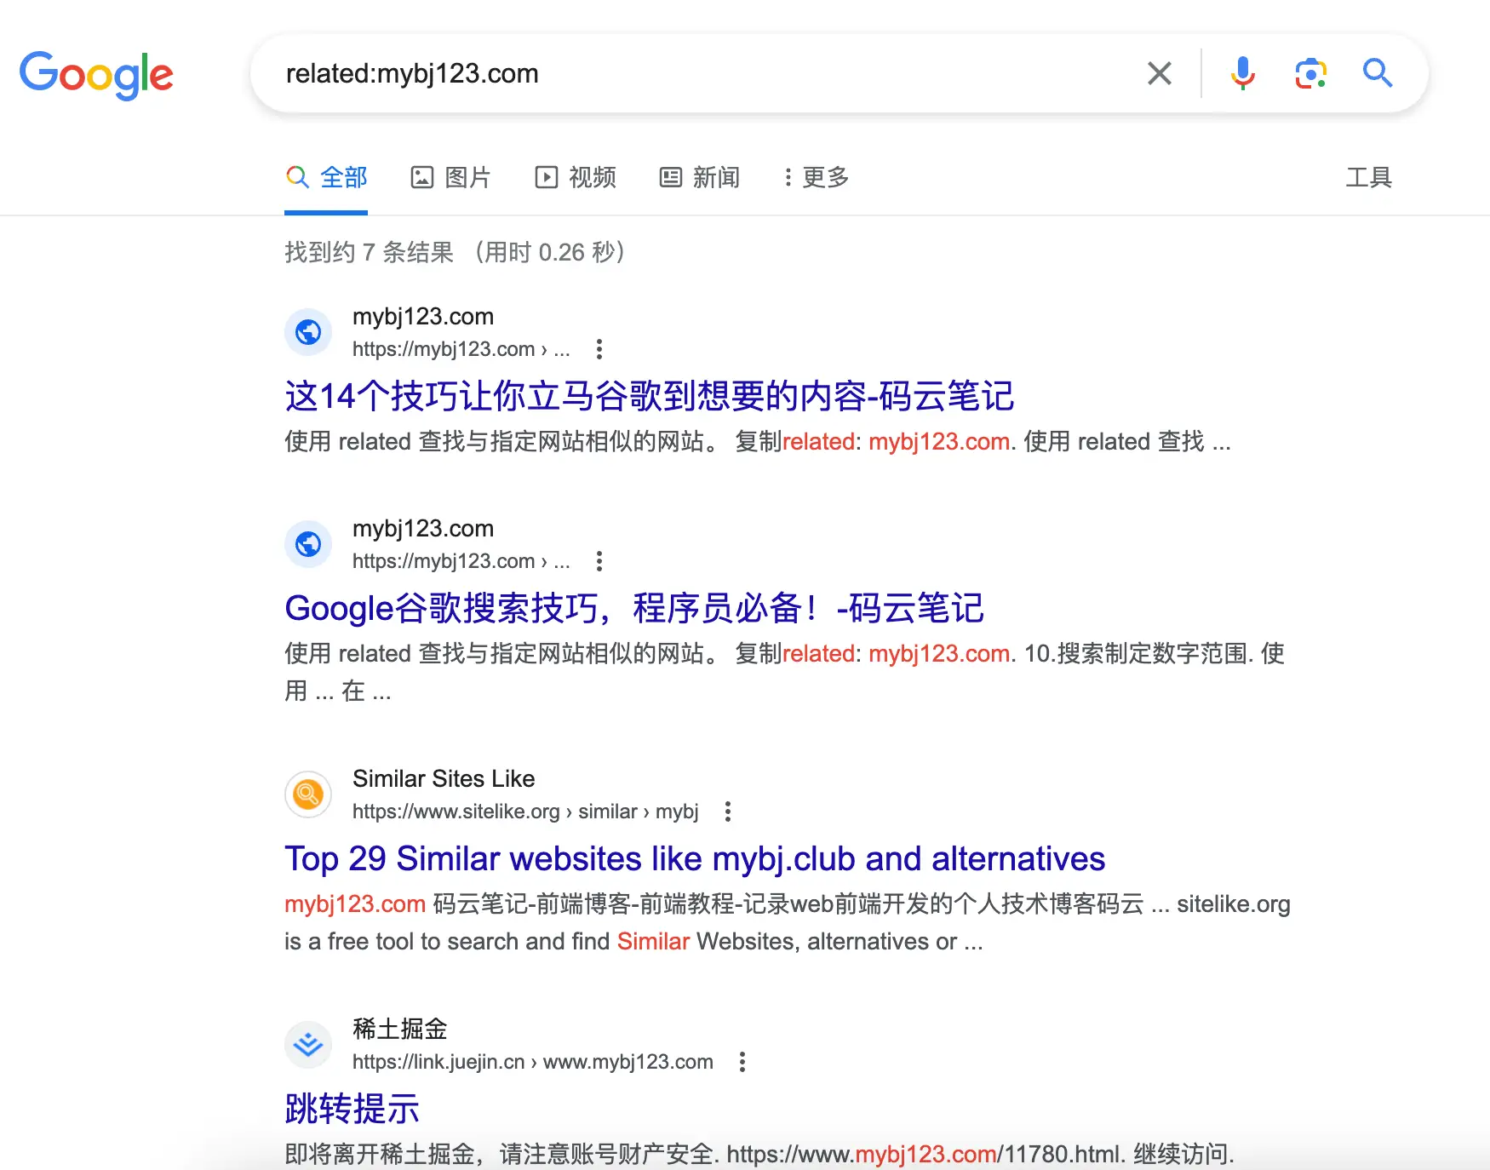The height and width of the screenshot is (1170, 1490).
Task: Switch to the 新闻 tab
Action: point(699,177)
